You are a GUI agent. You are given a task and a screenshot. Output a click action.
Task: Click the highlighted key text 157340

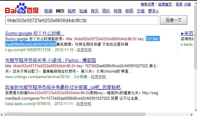tap(153, 39)
